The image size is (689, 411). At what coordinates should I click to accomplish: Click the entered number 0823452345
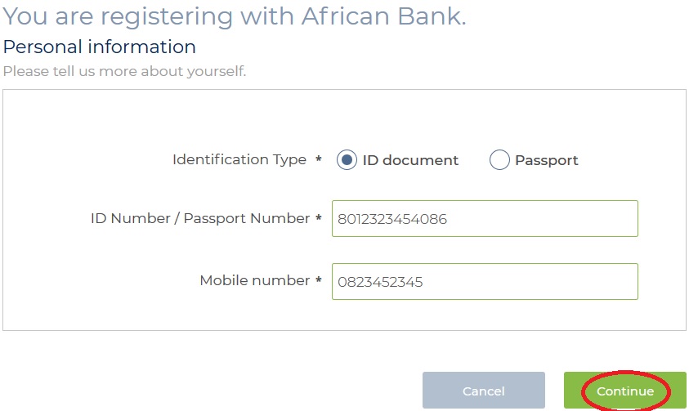pos(380,282)
